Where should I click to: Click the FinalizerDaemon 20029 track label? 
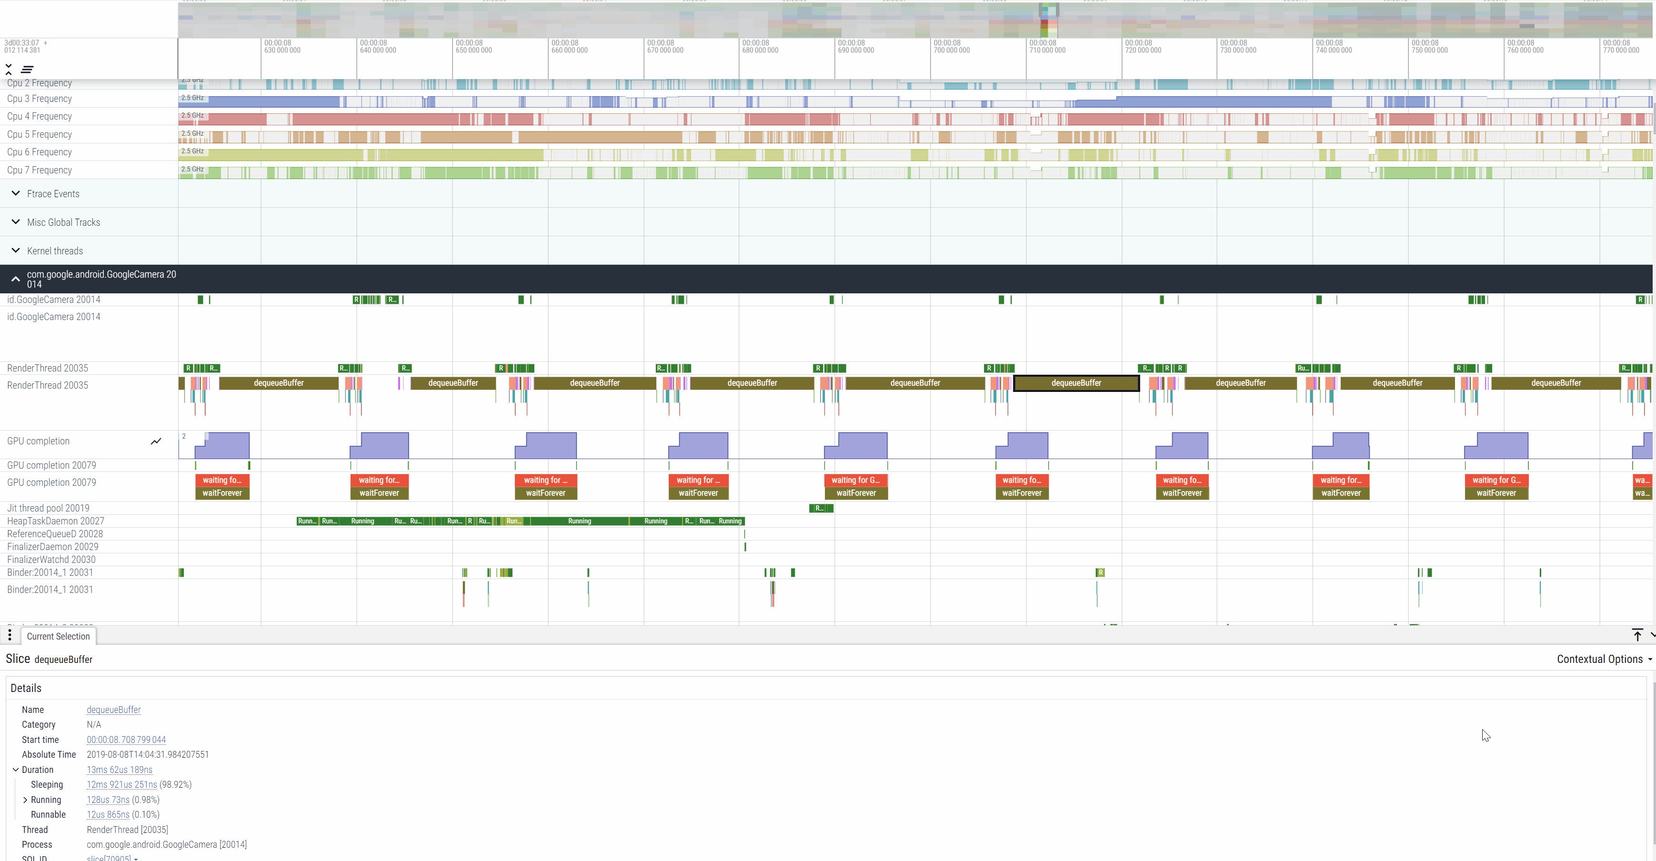point(53,547)
